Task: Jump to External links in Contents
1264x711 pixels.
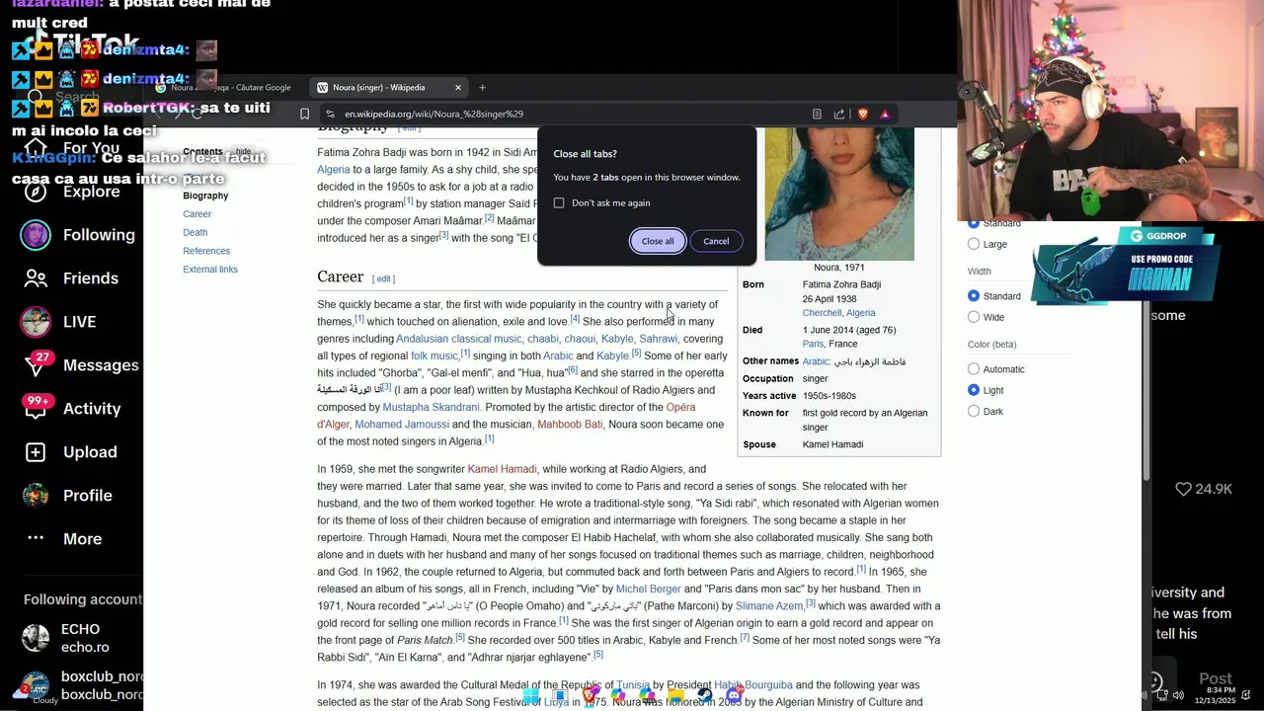Action: 210,270
